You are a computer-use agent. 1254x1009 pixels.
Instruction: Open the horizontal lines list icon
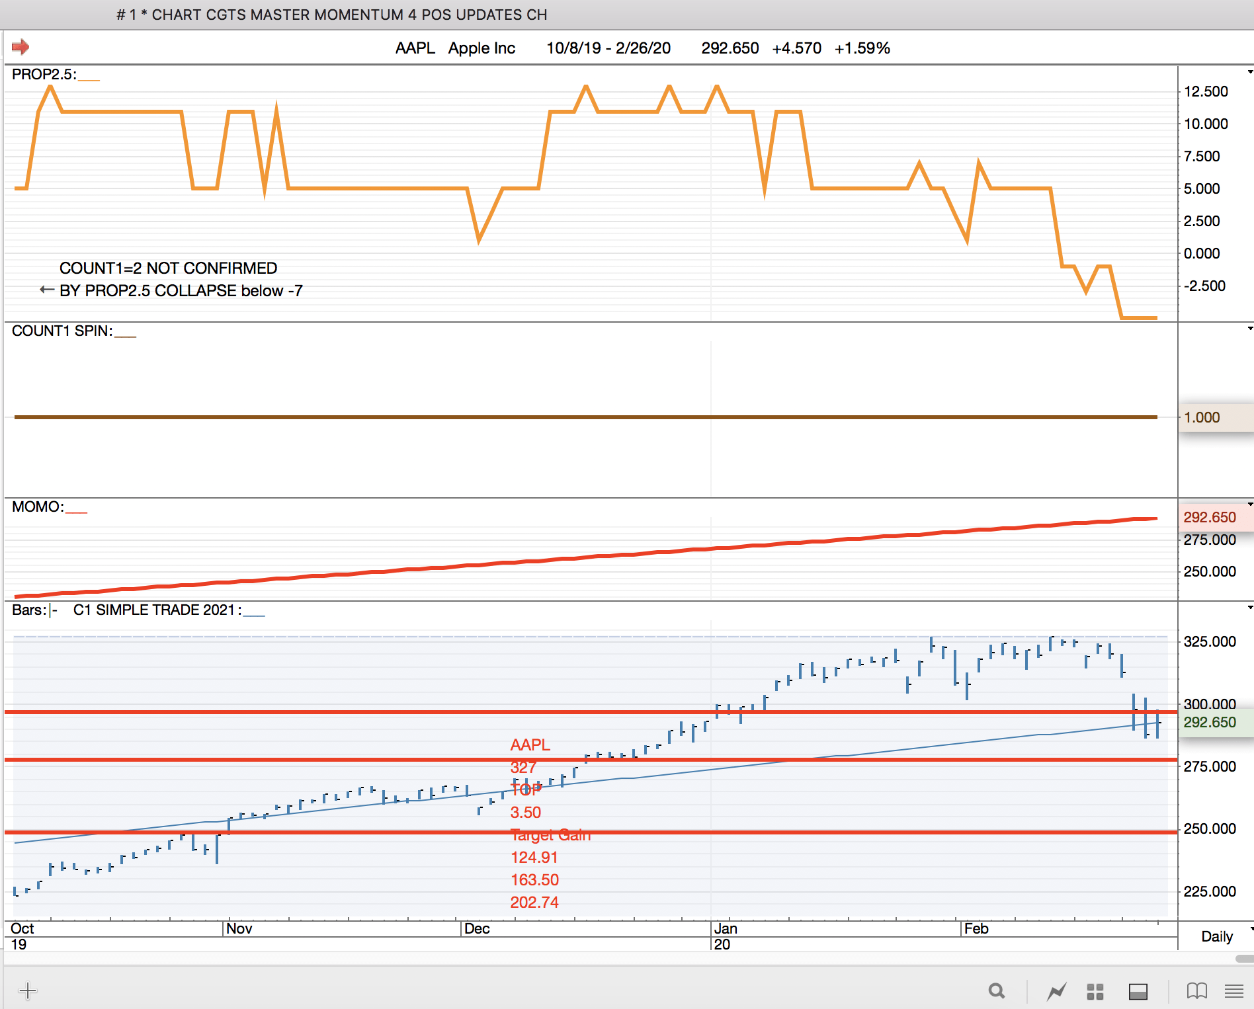[1233, 990]
